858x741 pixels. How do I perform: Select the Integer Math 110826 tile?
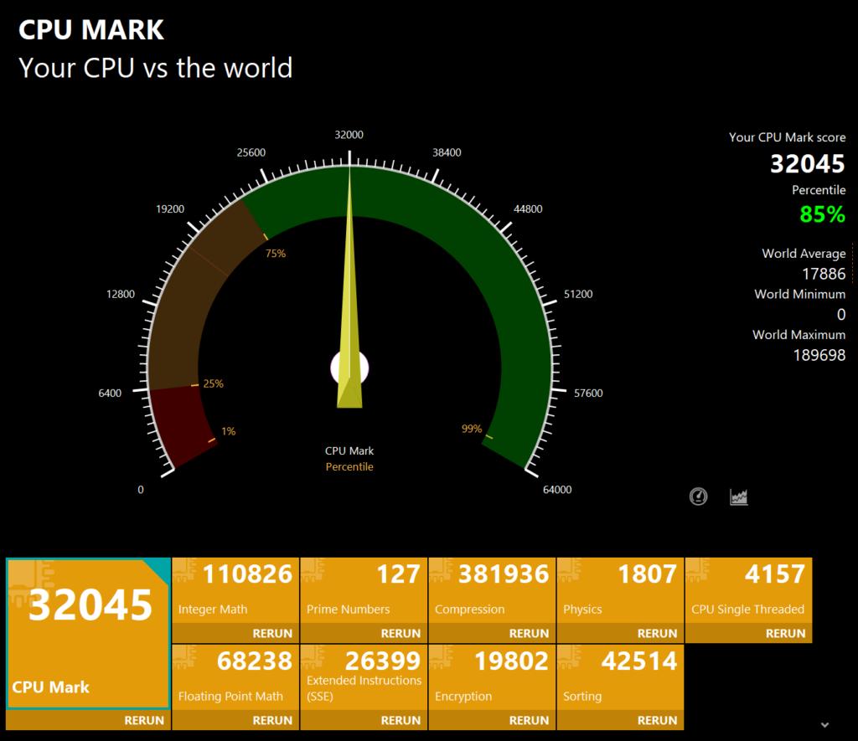[235, 590]
